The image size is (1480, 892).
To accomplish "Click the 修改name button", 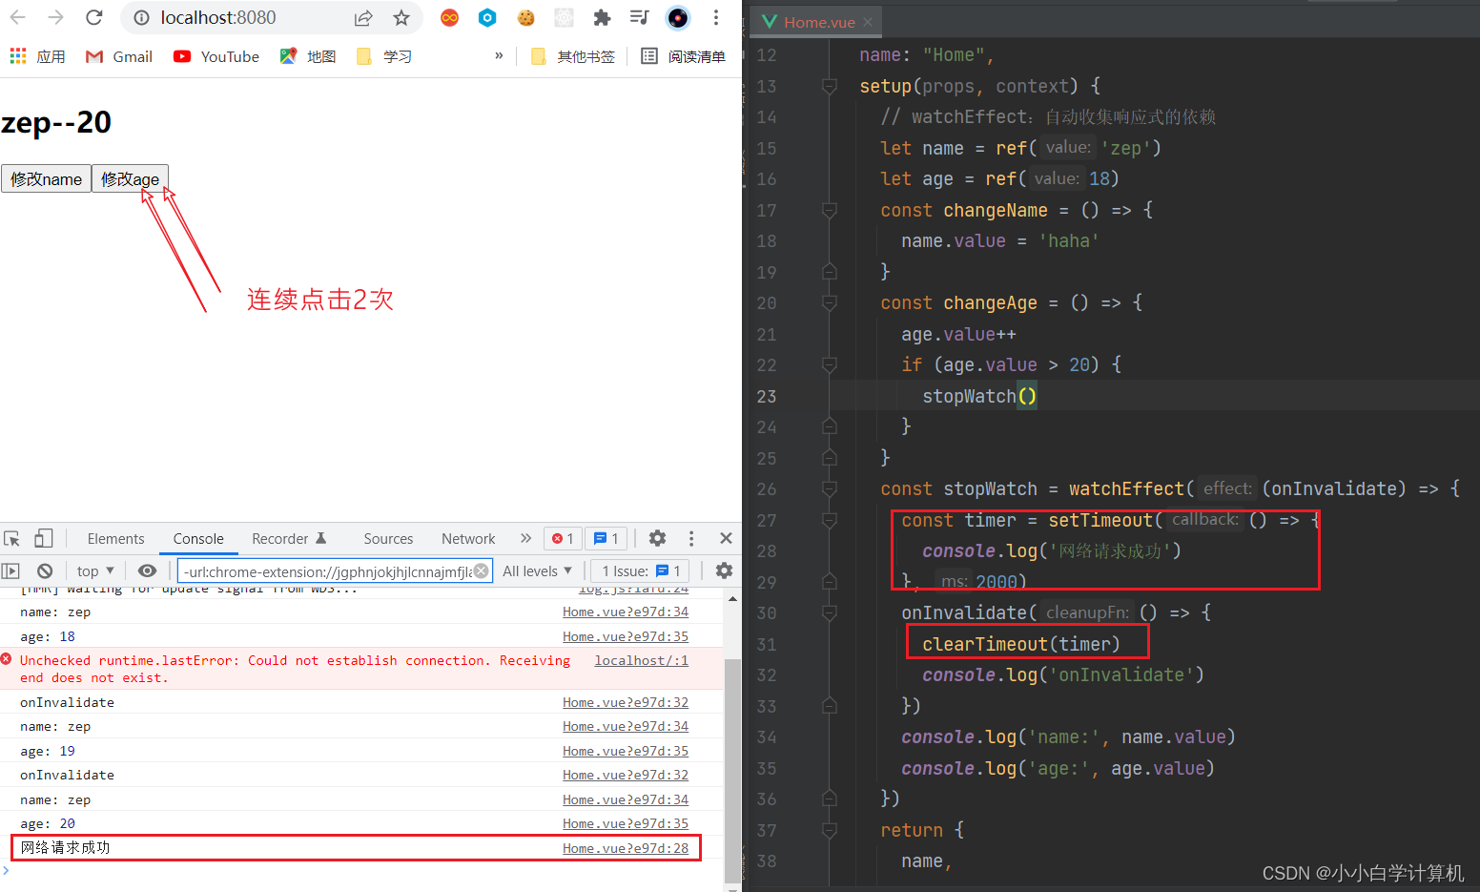I will (x=46, y=178).
